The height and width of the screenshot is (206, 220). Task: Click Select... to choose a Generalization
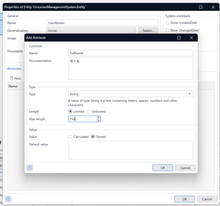[148, 30]
